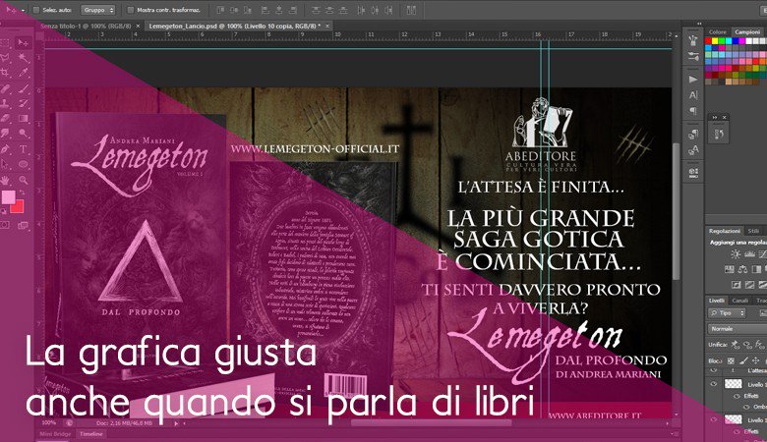Select the Crop tool
The image size is (767, 442).
pyautogui.click(x=5, y=74)
